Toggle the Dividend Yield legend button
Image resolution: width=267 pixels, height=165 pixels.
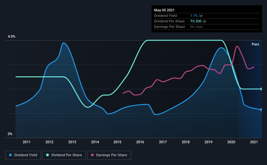click(x=23, y=155)
